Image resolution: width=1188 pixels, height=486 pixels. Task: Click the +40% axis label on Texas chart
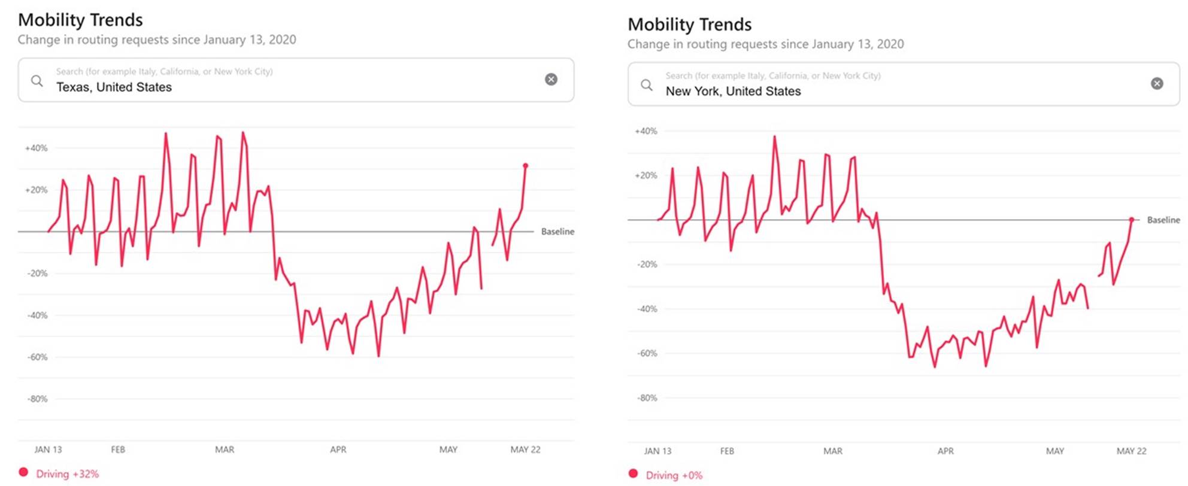click(36, 148)
